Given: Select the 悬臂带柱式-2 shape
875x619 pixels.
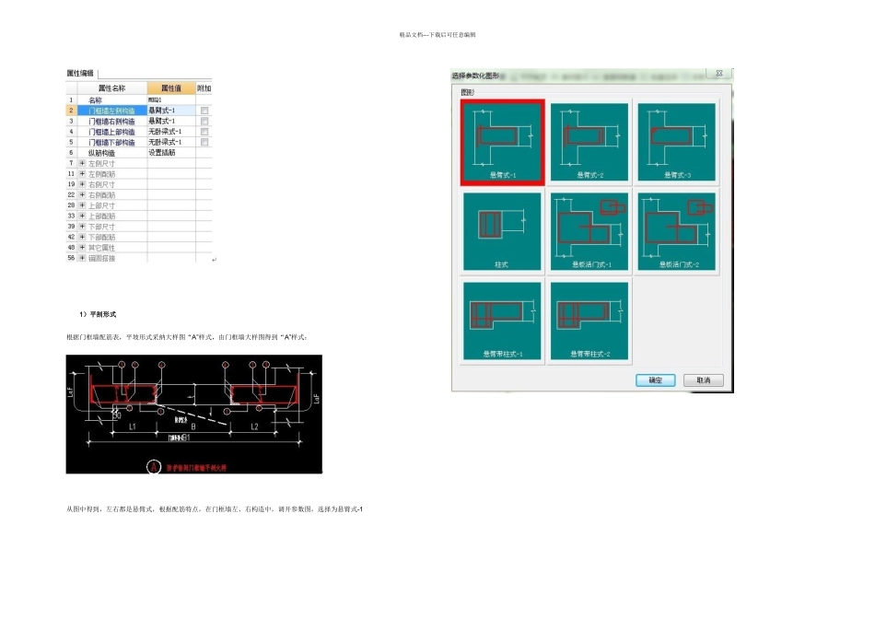Looking at the screenshot, I should (x=589, y=321).
